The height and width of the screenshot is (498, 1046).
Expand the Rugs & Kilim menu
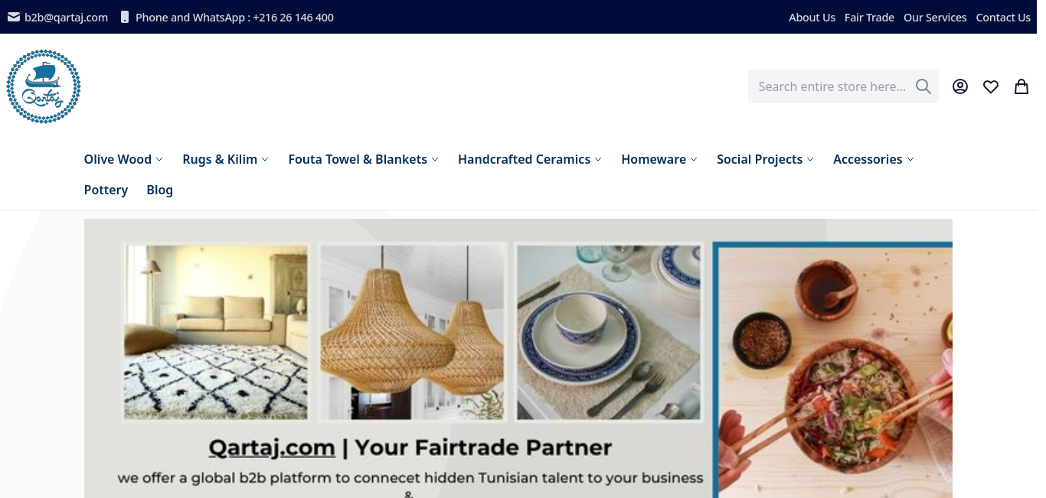point(225,159)
